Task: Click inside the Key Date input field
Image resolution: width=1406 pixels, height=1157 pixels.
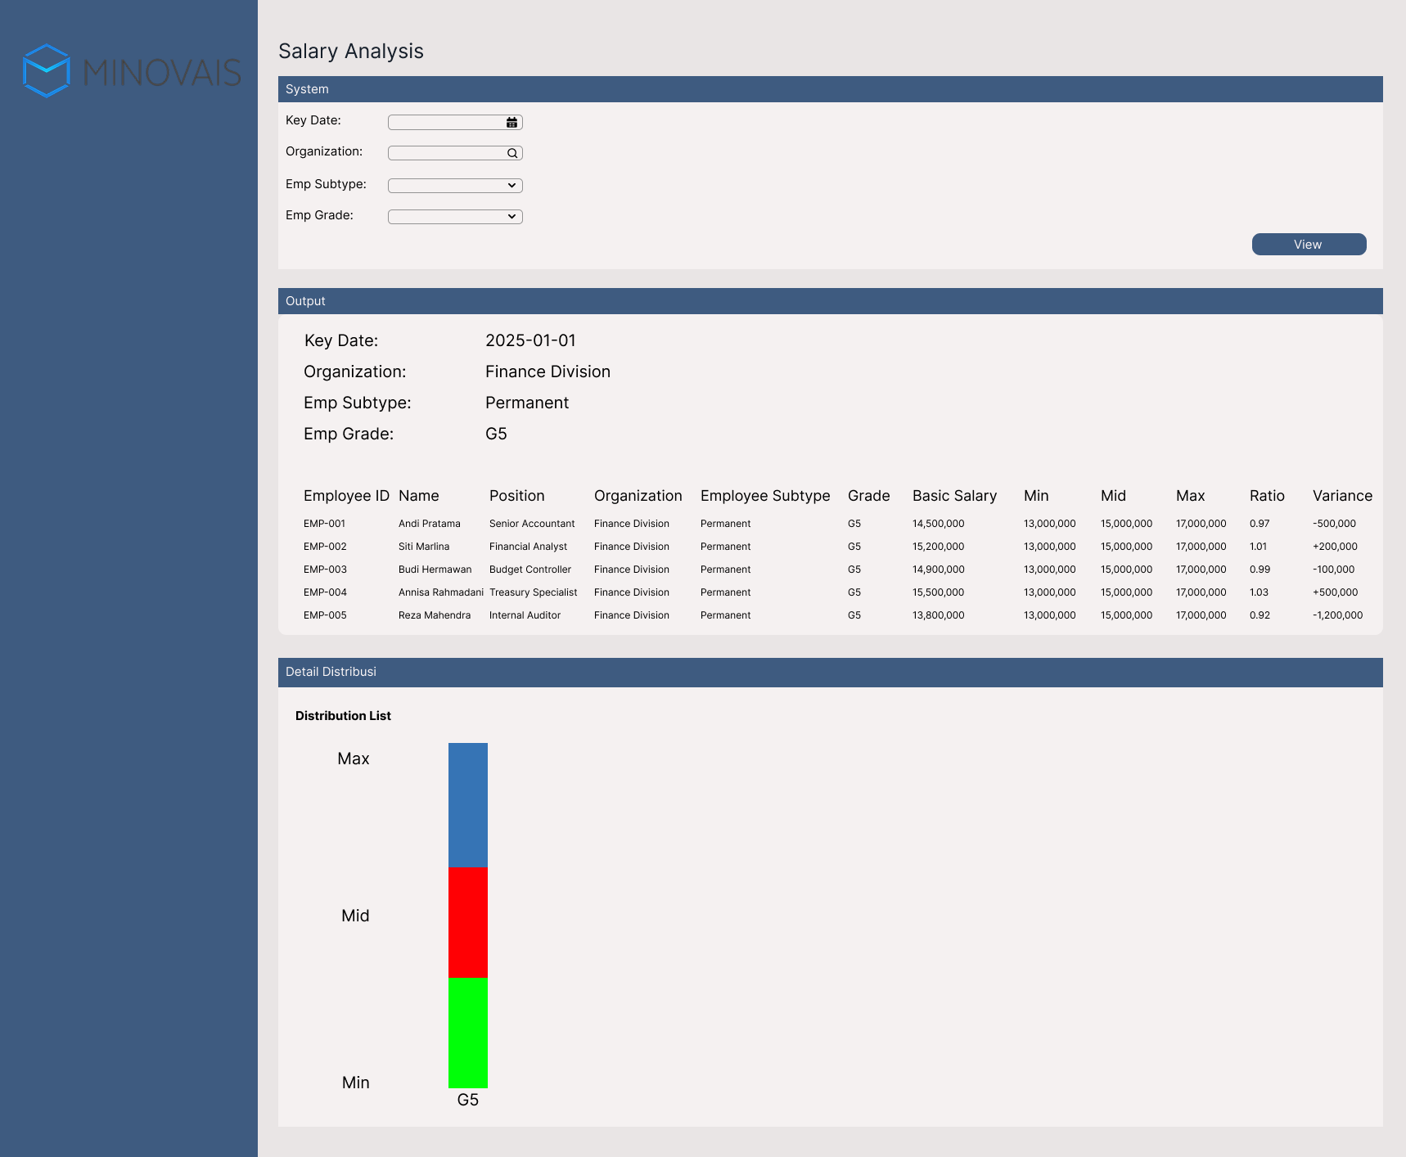Action: (x=446, y=122)
